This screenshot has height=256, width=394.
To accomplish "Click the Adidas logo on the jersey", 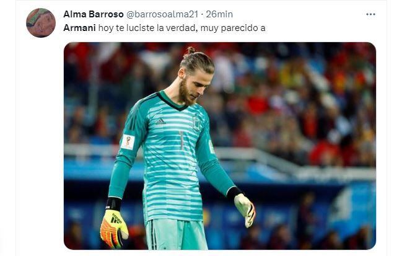I will pyautogui.click(x=160, y=121).
